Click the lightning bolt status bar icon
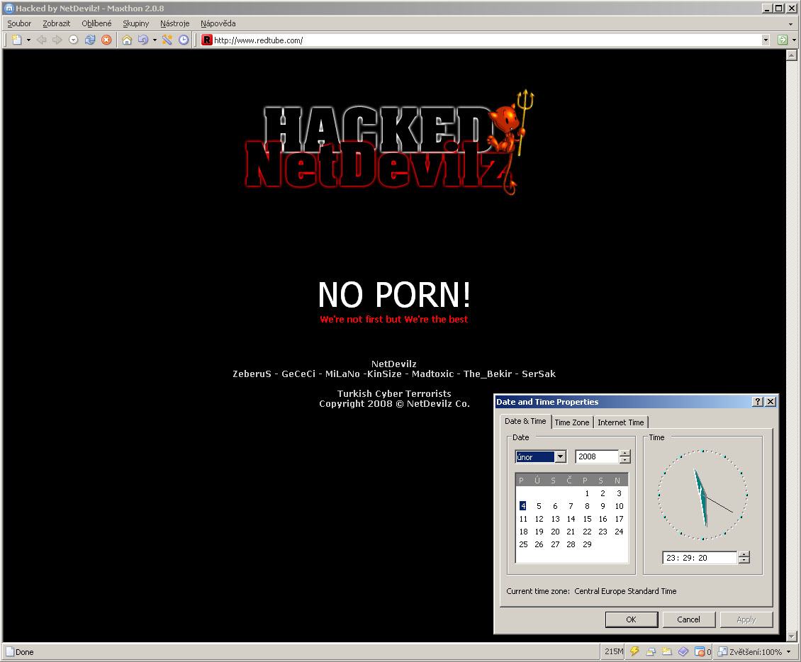801x662 pixels. (x=634, y=651)
